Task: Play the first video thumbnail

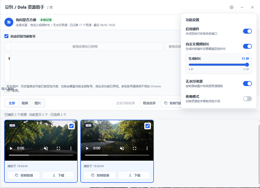Action: 11,148
